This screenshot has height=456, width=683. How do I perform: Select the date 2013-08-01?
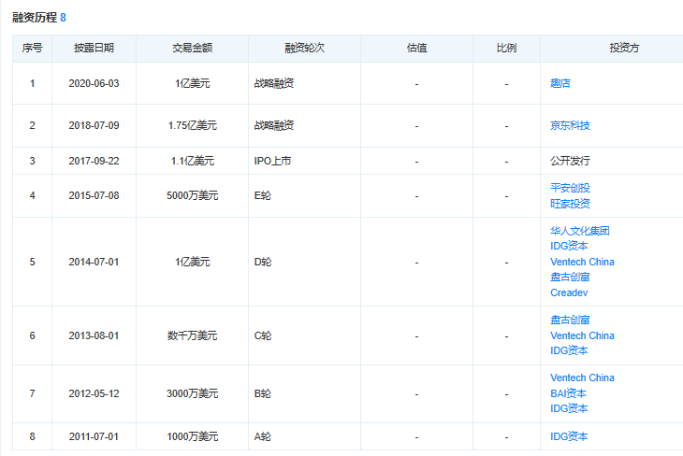[94, 335]
